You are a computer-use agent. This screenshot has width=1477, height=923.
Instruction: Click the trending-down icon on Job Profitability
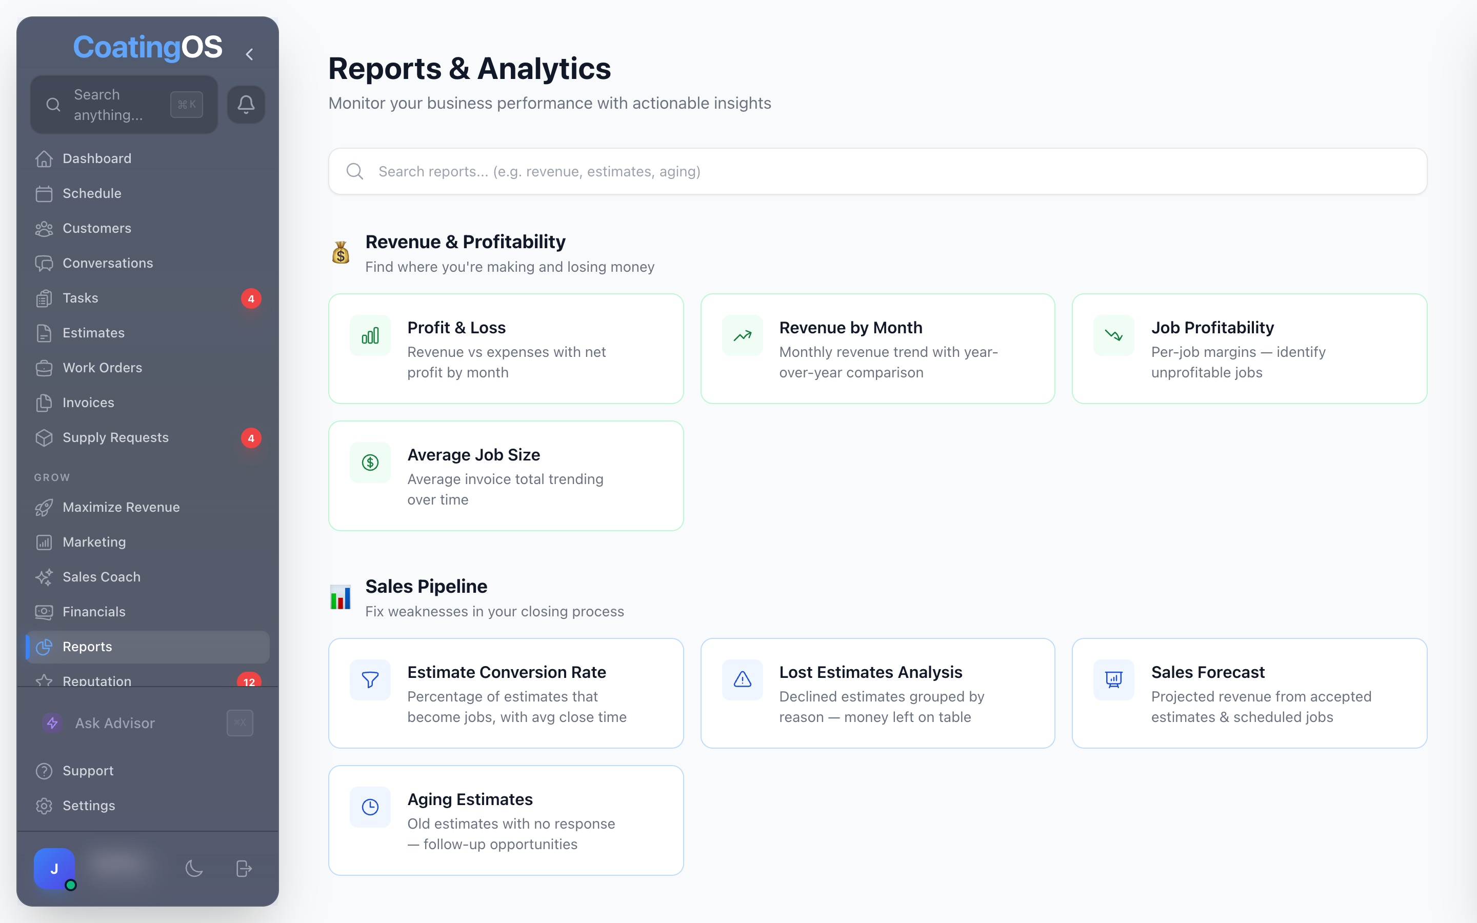(1114, 336)
